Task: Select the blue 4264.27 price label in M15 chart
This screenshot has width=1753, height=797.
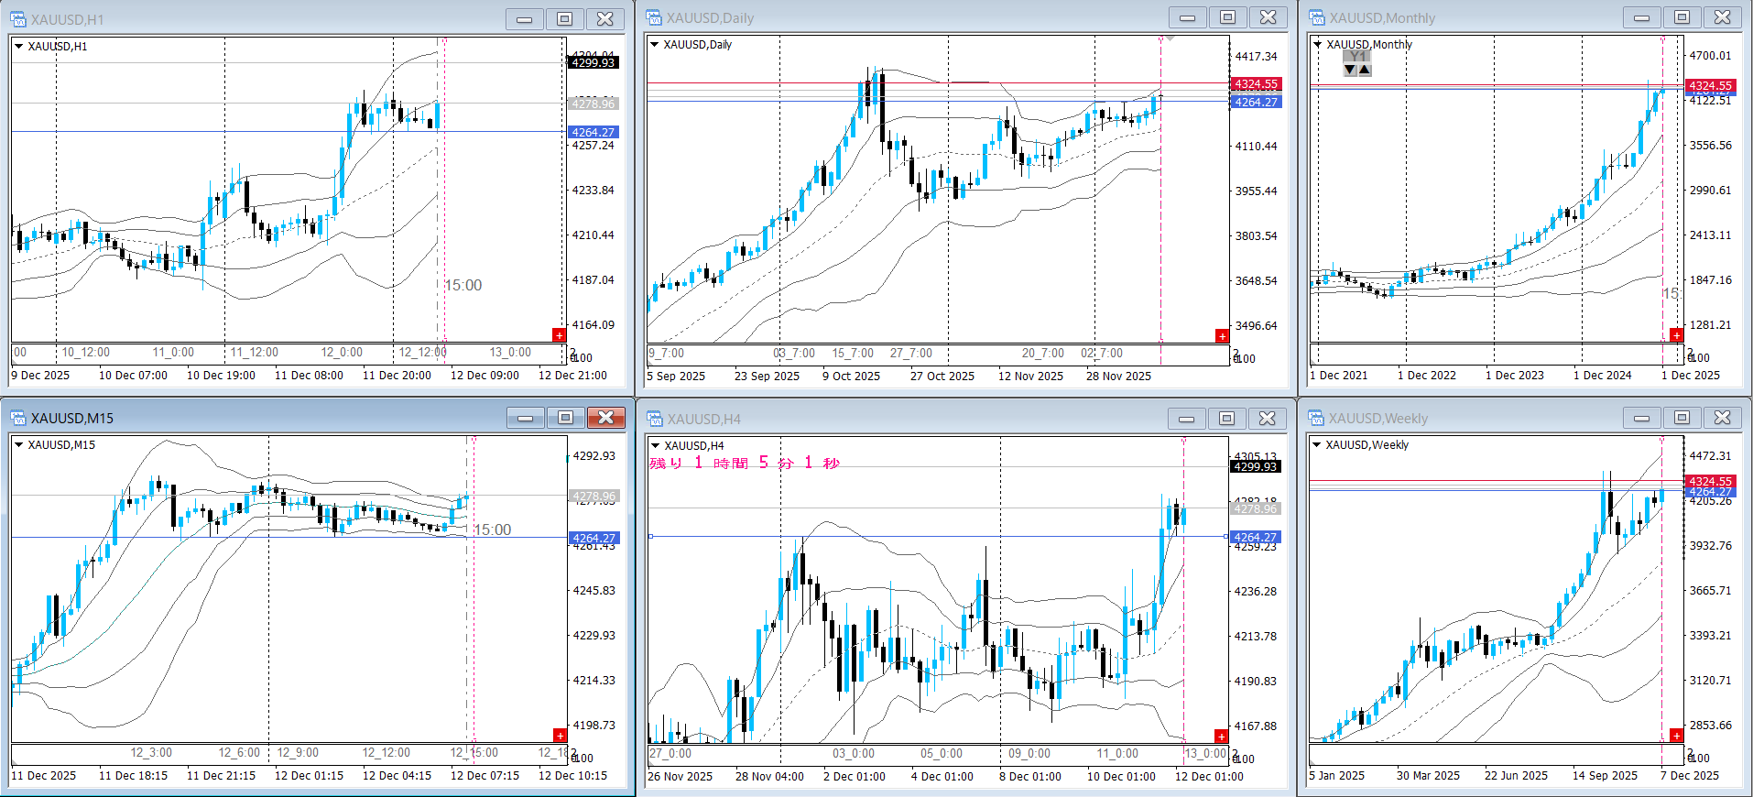Action: 593,538
